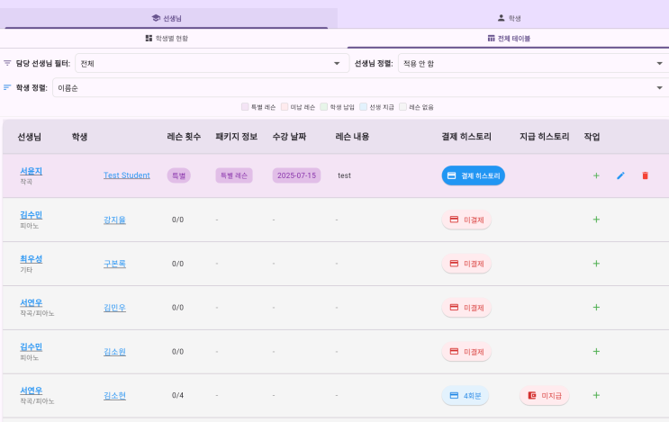
Task: Open teacher link 최우성
Action: point(32,259)
